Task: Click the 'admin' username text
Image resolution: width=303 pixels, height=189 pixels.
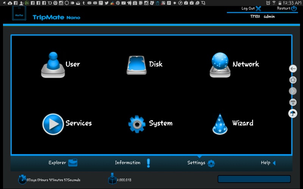Action: 269,16
